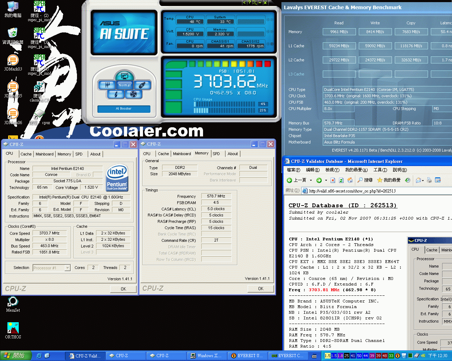The width and height of the screenshot is (452, 361).
Task: Click IE Back button
Action: click(297, 180)
